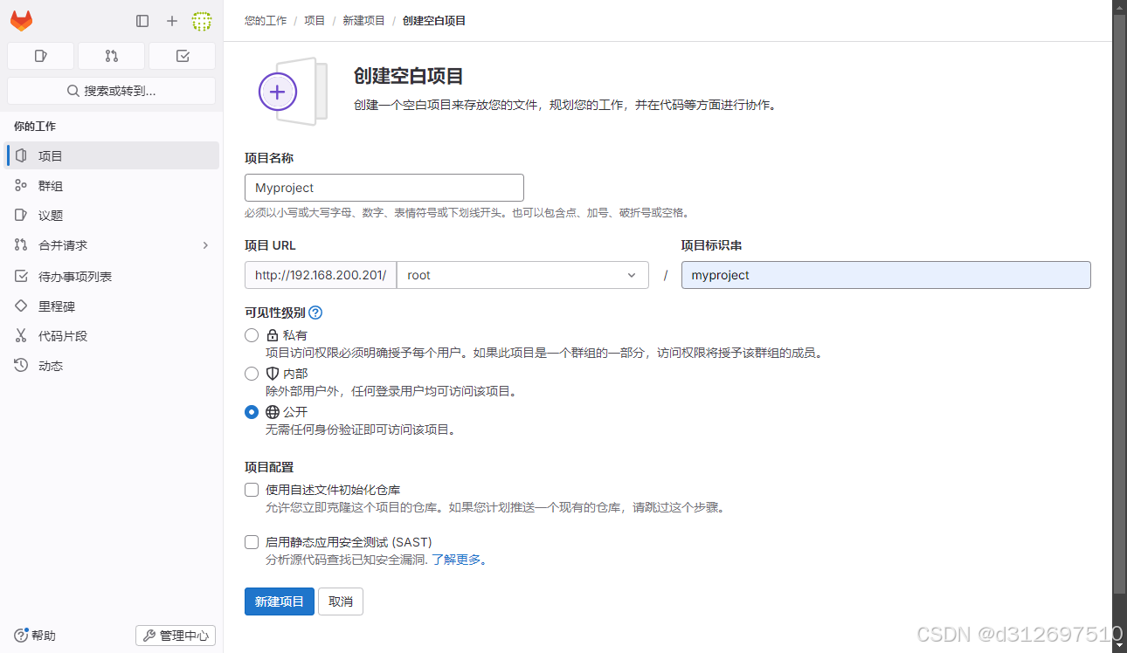Expand the 合并请求 submenu chevron
1127x653 pixels.
[205, 245]
